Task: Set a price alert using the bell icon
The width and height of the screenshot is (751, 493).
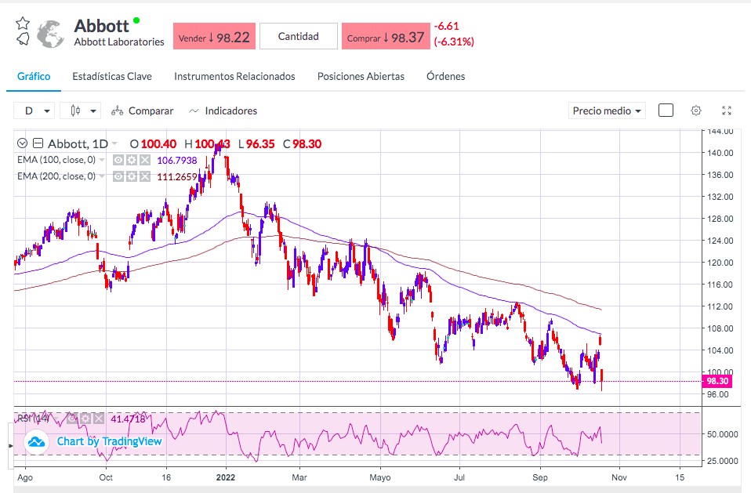Action: click(x=23, y=38)
